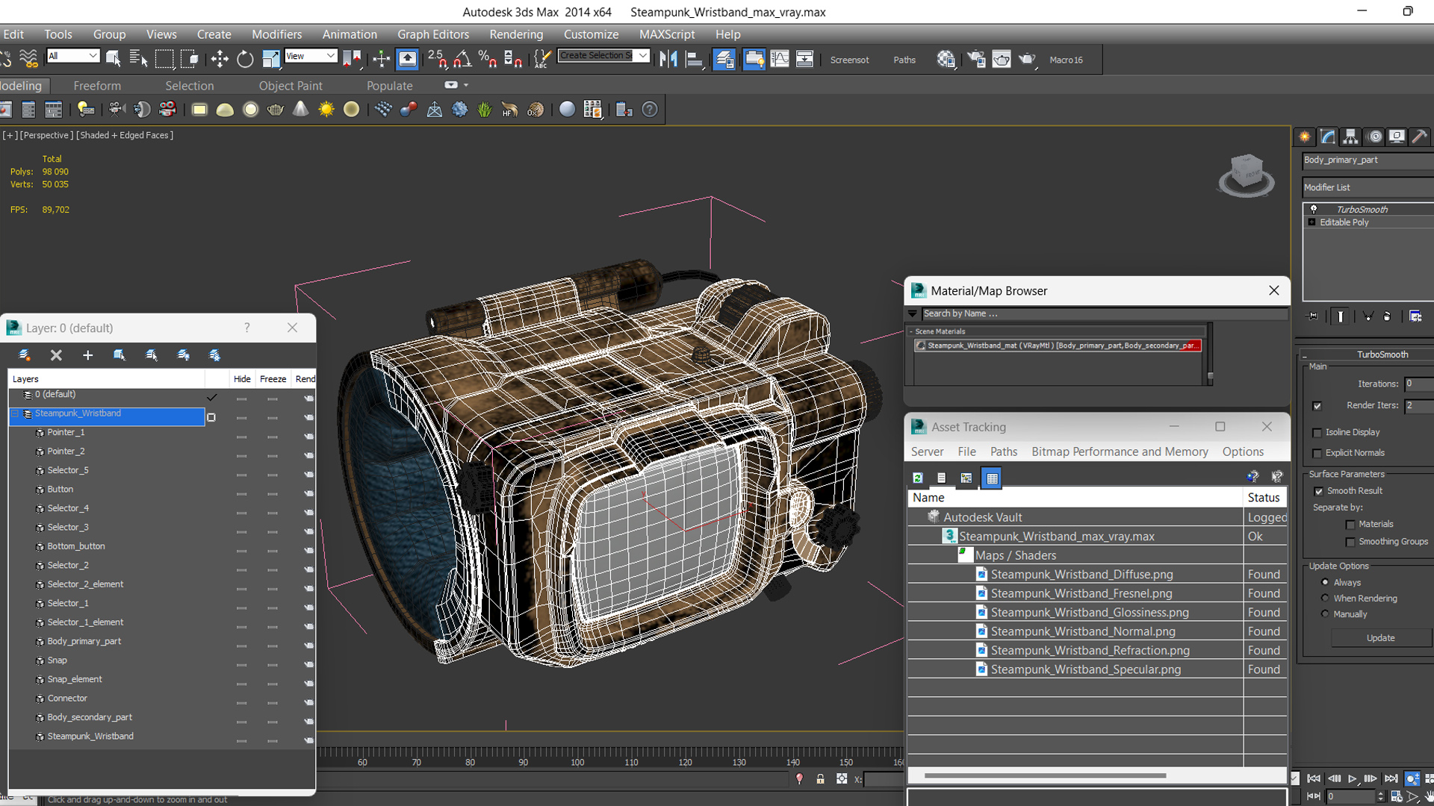Click the Align tool icon
Image resolution: width=1434 pixels, height=806 pixels.
click(x=695, y=59)
